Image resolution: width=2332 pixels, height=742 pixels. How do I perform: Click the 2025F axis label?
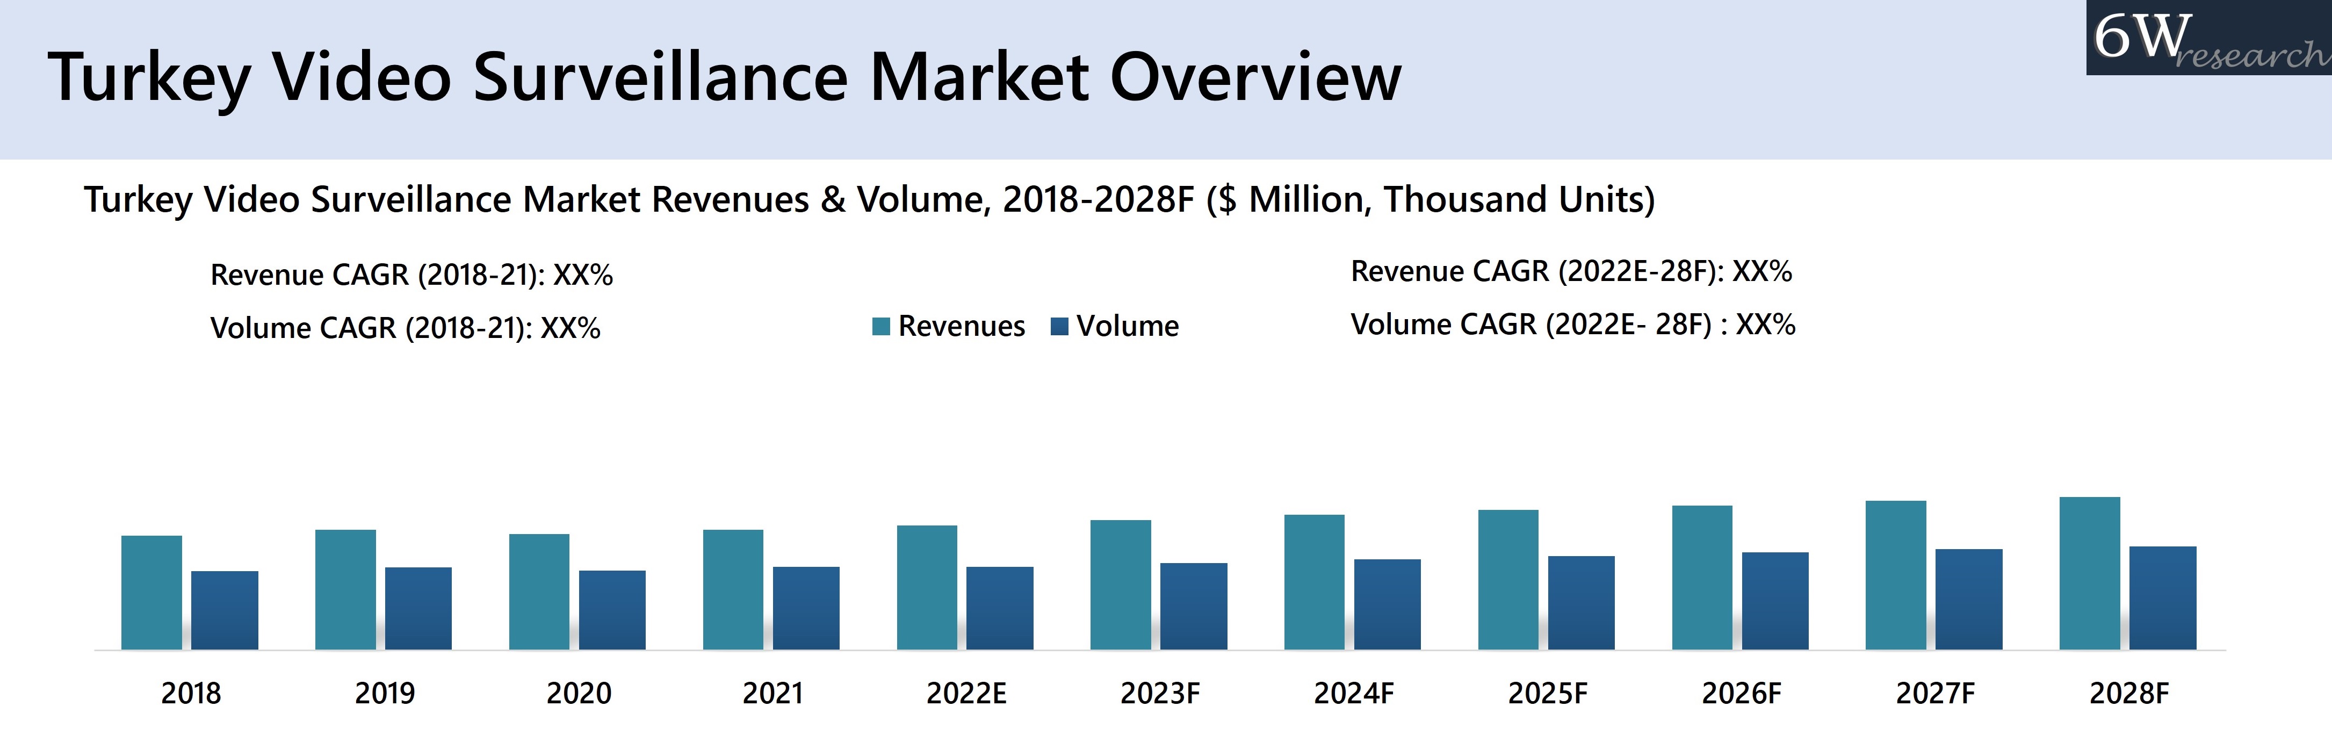(x=1547, y=693)
